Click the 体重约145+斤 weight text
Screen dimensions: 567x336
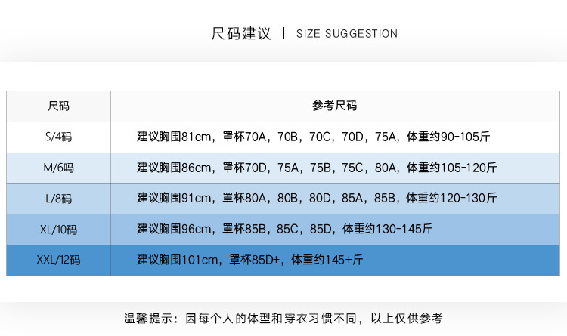(x=333, y=260)
